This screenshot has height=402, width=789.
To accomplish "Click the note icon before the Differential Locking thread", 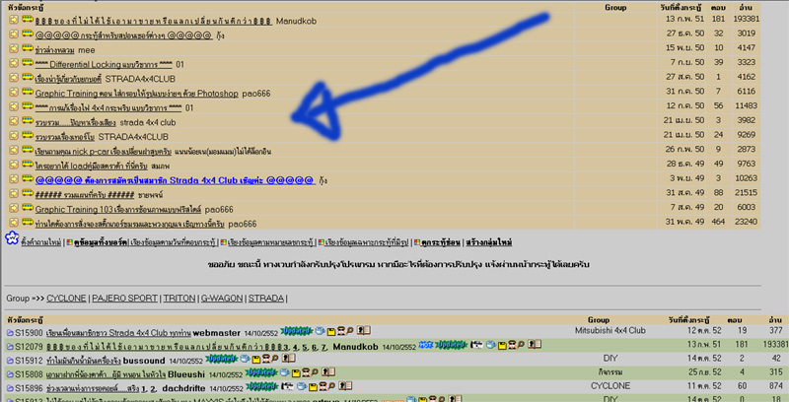I will pos(14,63).
